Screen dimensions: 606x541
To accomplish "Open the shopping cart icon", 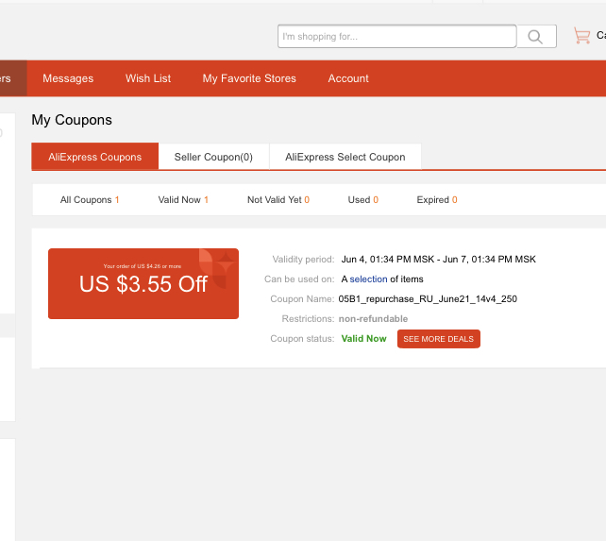I will (x=581, y=36).
